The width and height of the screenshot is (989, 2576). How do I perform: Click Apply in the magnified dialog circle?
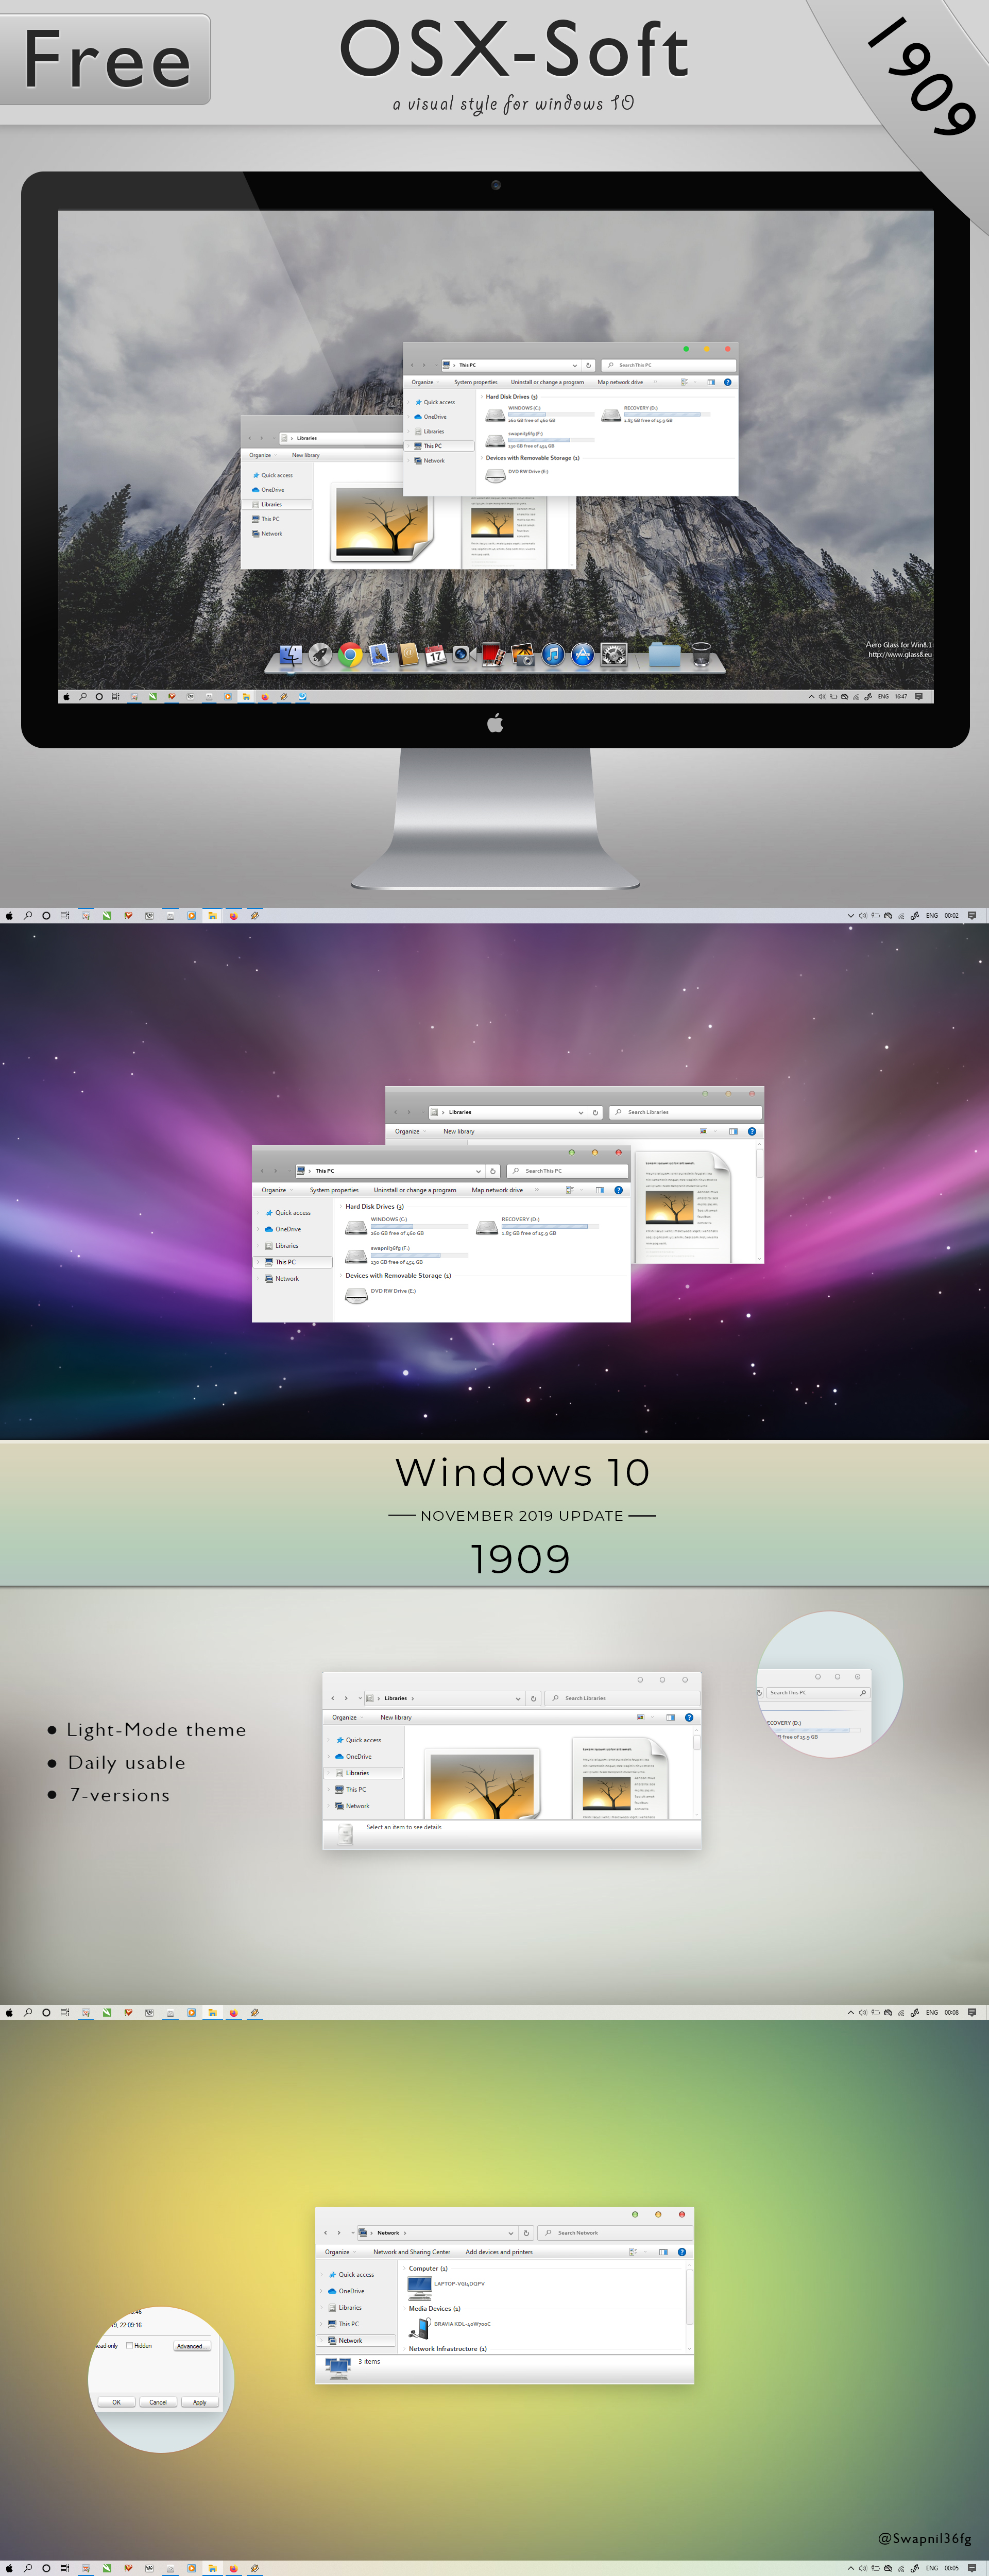tap(200, 2402)
